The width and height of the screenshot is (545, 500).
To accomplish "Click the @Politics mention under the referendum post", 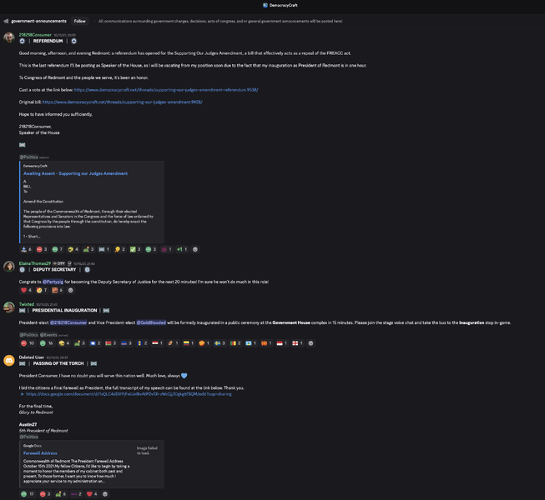I will pyautogui.click(x=28, y=157).
